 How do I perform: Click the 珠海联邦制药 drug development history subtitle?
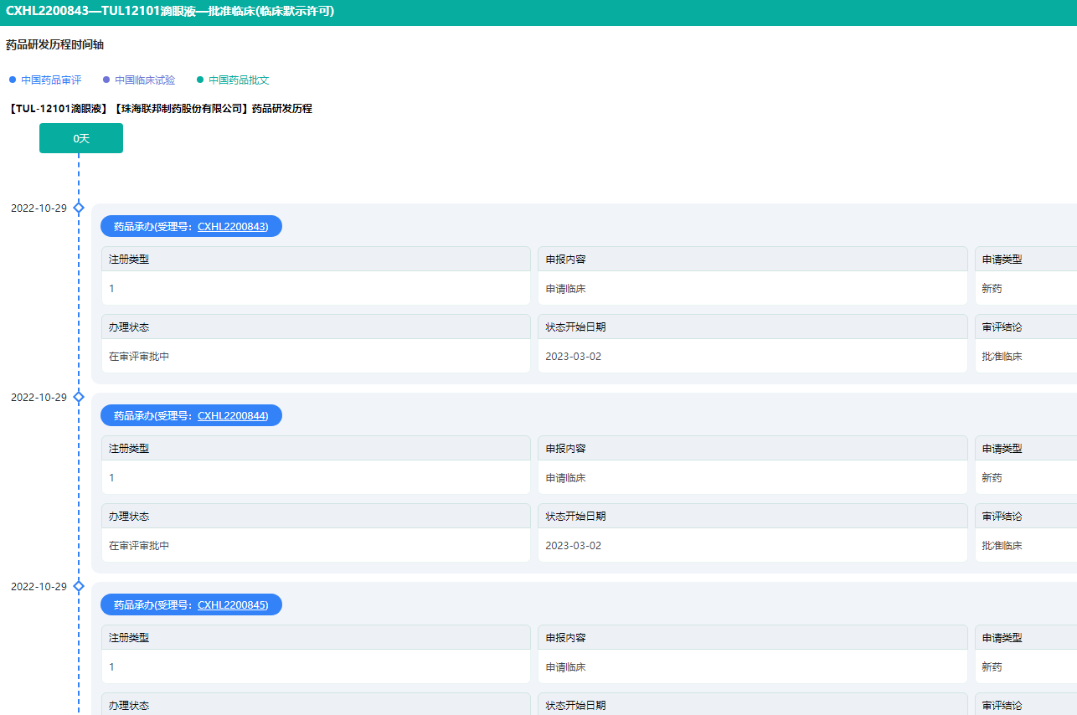[159, 109]
